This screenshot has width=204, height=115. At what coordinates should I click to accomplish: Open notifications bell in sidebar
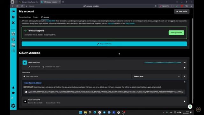pos(13,88)
